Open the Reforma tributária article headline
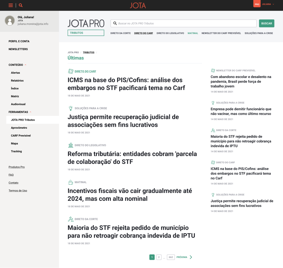The image size is (283, 268). (132, 158)
